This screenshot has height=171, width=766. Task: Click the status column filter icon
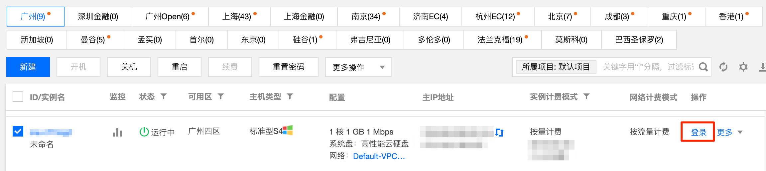click(164, 96)
